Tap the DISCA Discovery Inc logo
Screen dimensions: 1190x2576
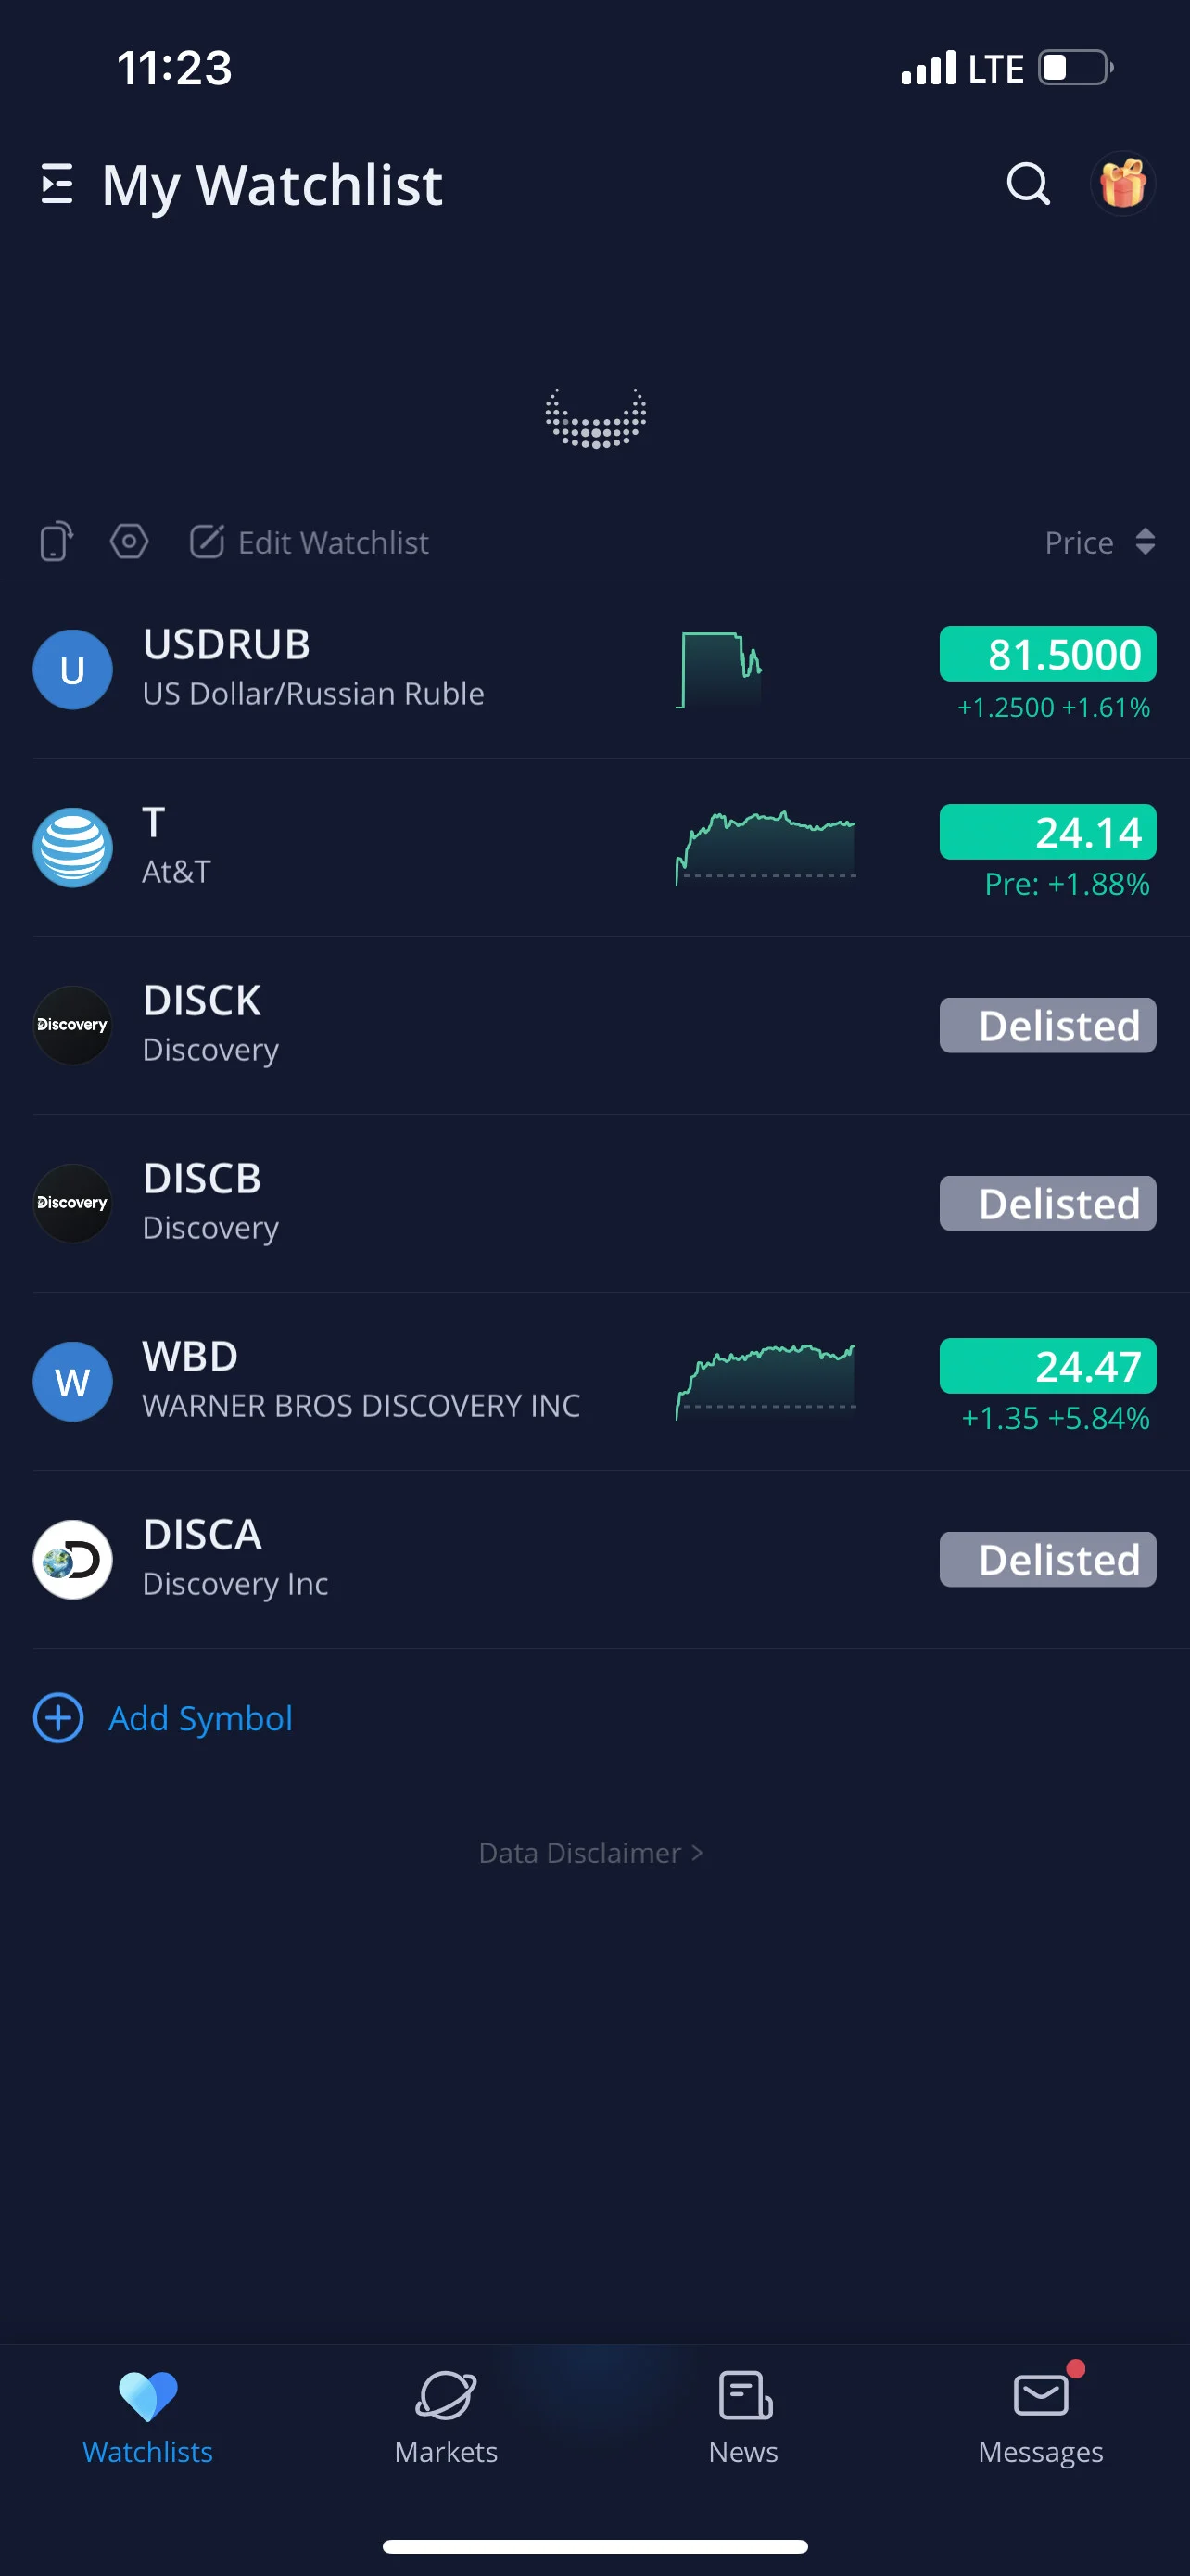(x=72, y=1559)
